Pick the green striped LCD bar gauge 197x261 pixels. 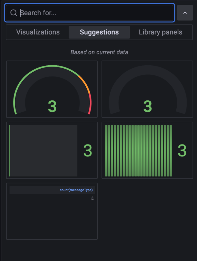[147, 150]
